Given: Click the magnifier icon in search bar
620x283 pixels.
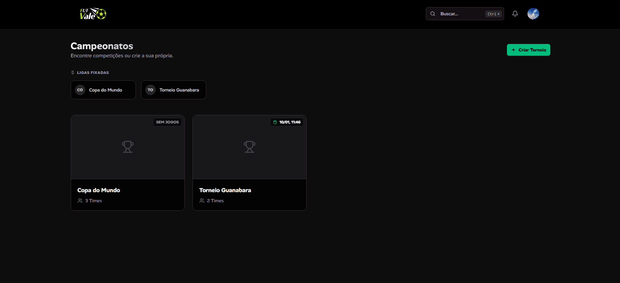Looking at the screenshot, I should (433, 14).
